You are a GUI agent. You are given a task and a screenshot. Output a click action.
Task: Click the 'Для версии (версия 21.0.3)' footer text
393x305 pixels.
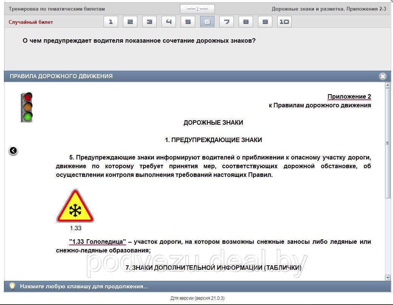coord(197,298)
